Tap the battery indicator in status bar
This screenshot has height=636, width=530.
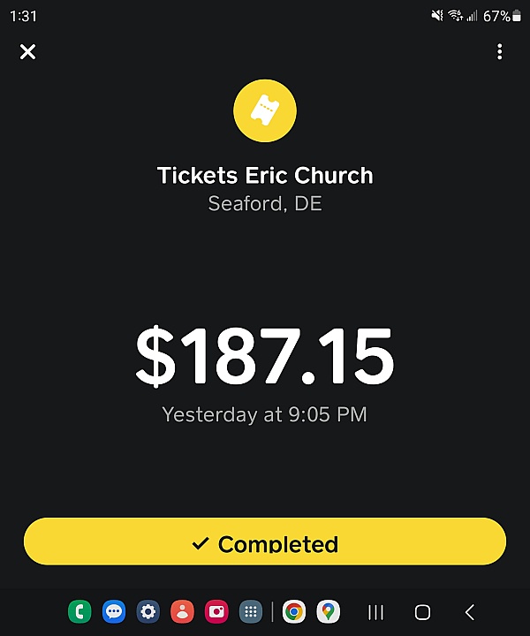[x=516, y=16]
